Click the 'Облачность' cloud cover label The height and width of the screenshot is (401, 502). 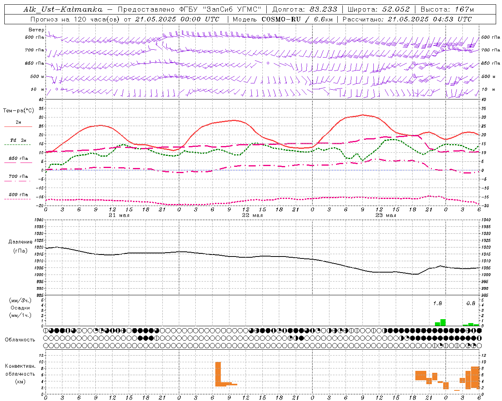20,340
